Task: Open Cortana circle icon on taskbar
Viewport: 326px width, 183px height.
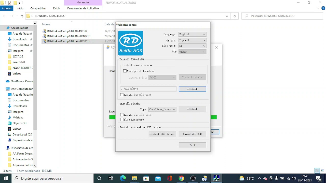Action: tap(99, 178)
